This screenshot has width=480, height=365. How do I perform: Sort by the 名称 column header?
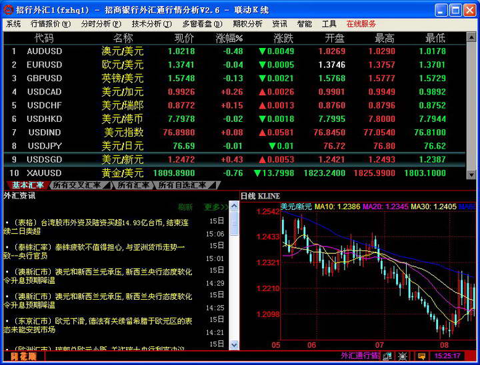click(x=123, y=38)
